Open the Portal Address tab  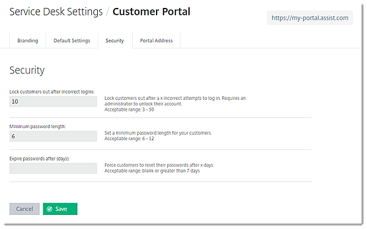156,40
